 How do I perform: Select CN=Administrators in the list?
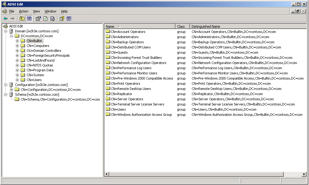(x=124, y=37)
